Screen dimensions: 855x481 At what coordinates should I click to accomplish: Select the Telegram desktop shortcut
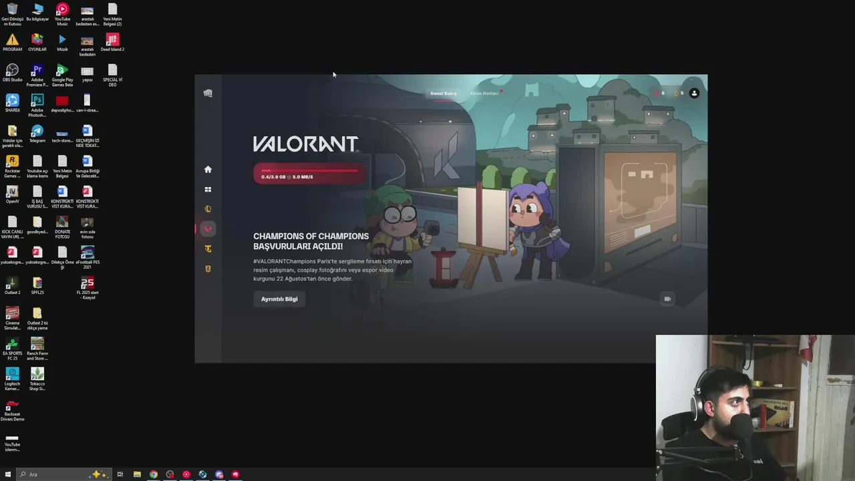click(x=37, y=134)
